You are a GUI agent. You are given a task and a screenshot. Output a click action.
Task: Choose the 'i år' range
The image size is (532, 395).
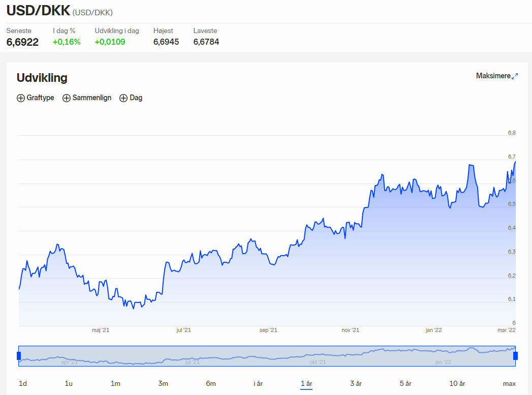258,383
